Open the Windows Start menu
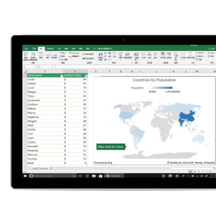 pyautogui.click(x=25, y=176)
